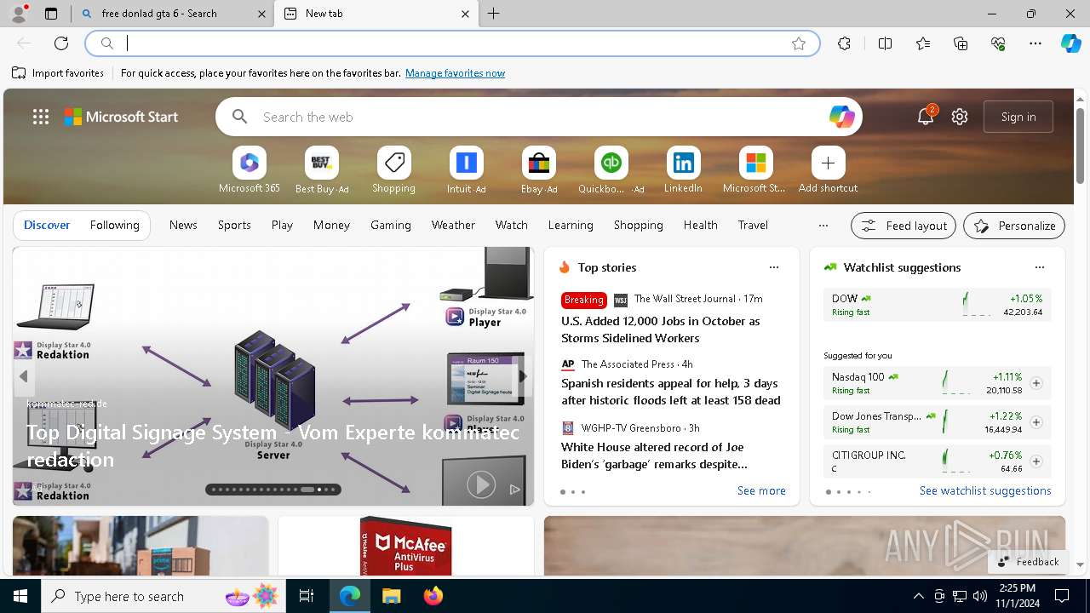The width and height of the screenshot is (1090, 613).
Task: Open the tab actions menu icon
Action: click(51, 14)
